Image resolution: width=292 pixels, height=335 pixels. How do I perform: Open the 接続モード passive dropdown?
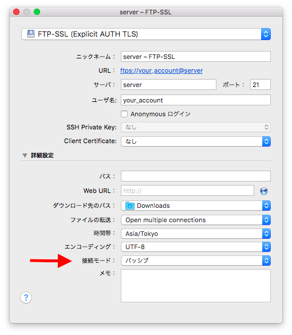point(196,261)
